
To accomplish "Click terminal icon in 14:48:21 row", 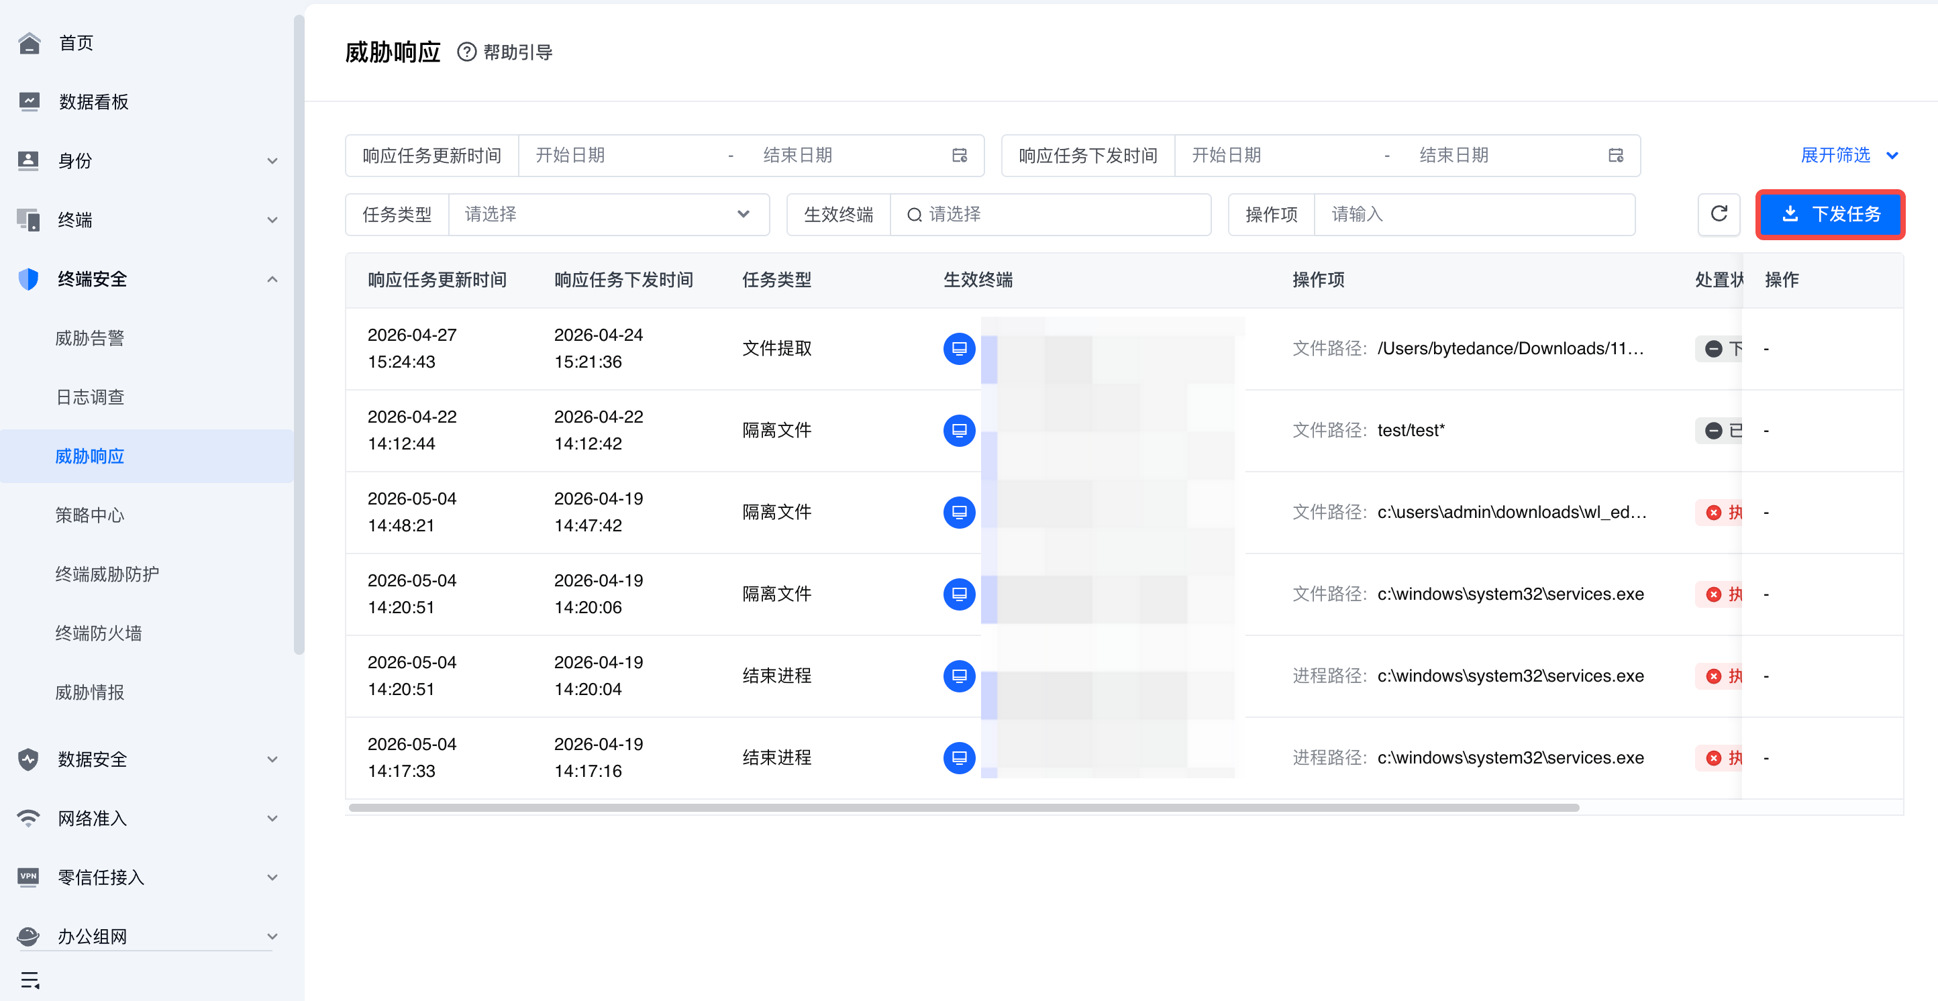I will click(959, 512).
